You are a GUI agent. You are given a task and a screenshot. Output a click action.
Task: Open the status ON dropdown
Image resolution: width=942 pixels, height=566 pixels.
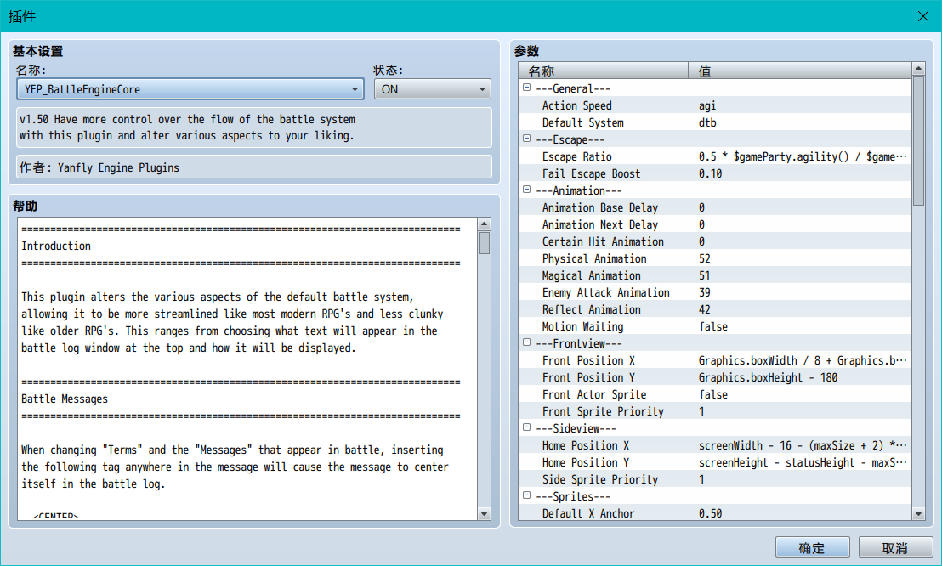[433, 89]
